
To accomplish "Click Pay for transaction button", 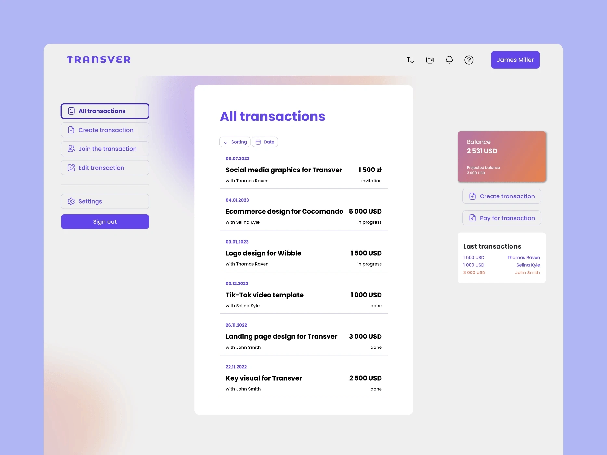I will coord(502,218).
